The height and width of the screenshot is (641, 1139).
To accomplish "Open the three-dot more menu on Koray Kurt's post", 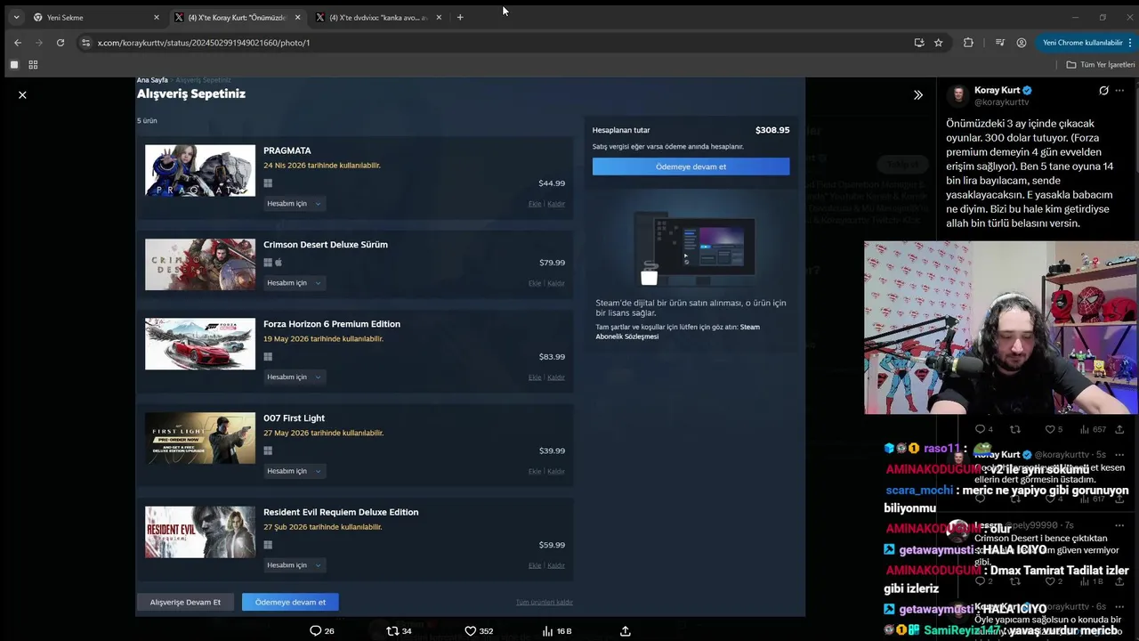I will pos(1119,91).
